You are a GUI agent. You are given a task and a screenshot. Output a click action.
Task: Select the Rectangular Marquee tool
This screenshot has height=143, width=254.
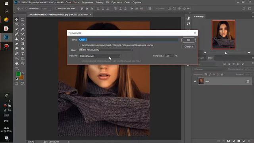pyautogui.click(x=23, y=19)
